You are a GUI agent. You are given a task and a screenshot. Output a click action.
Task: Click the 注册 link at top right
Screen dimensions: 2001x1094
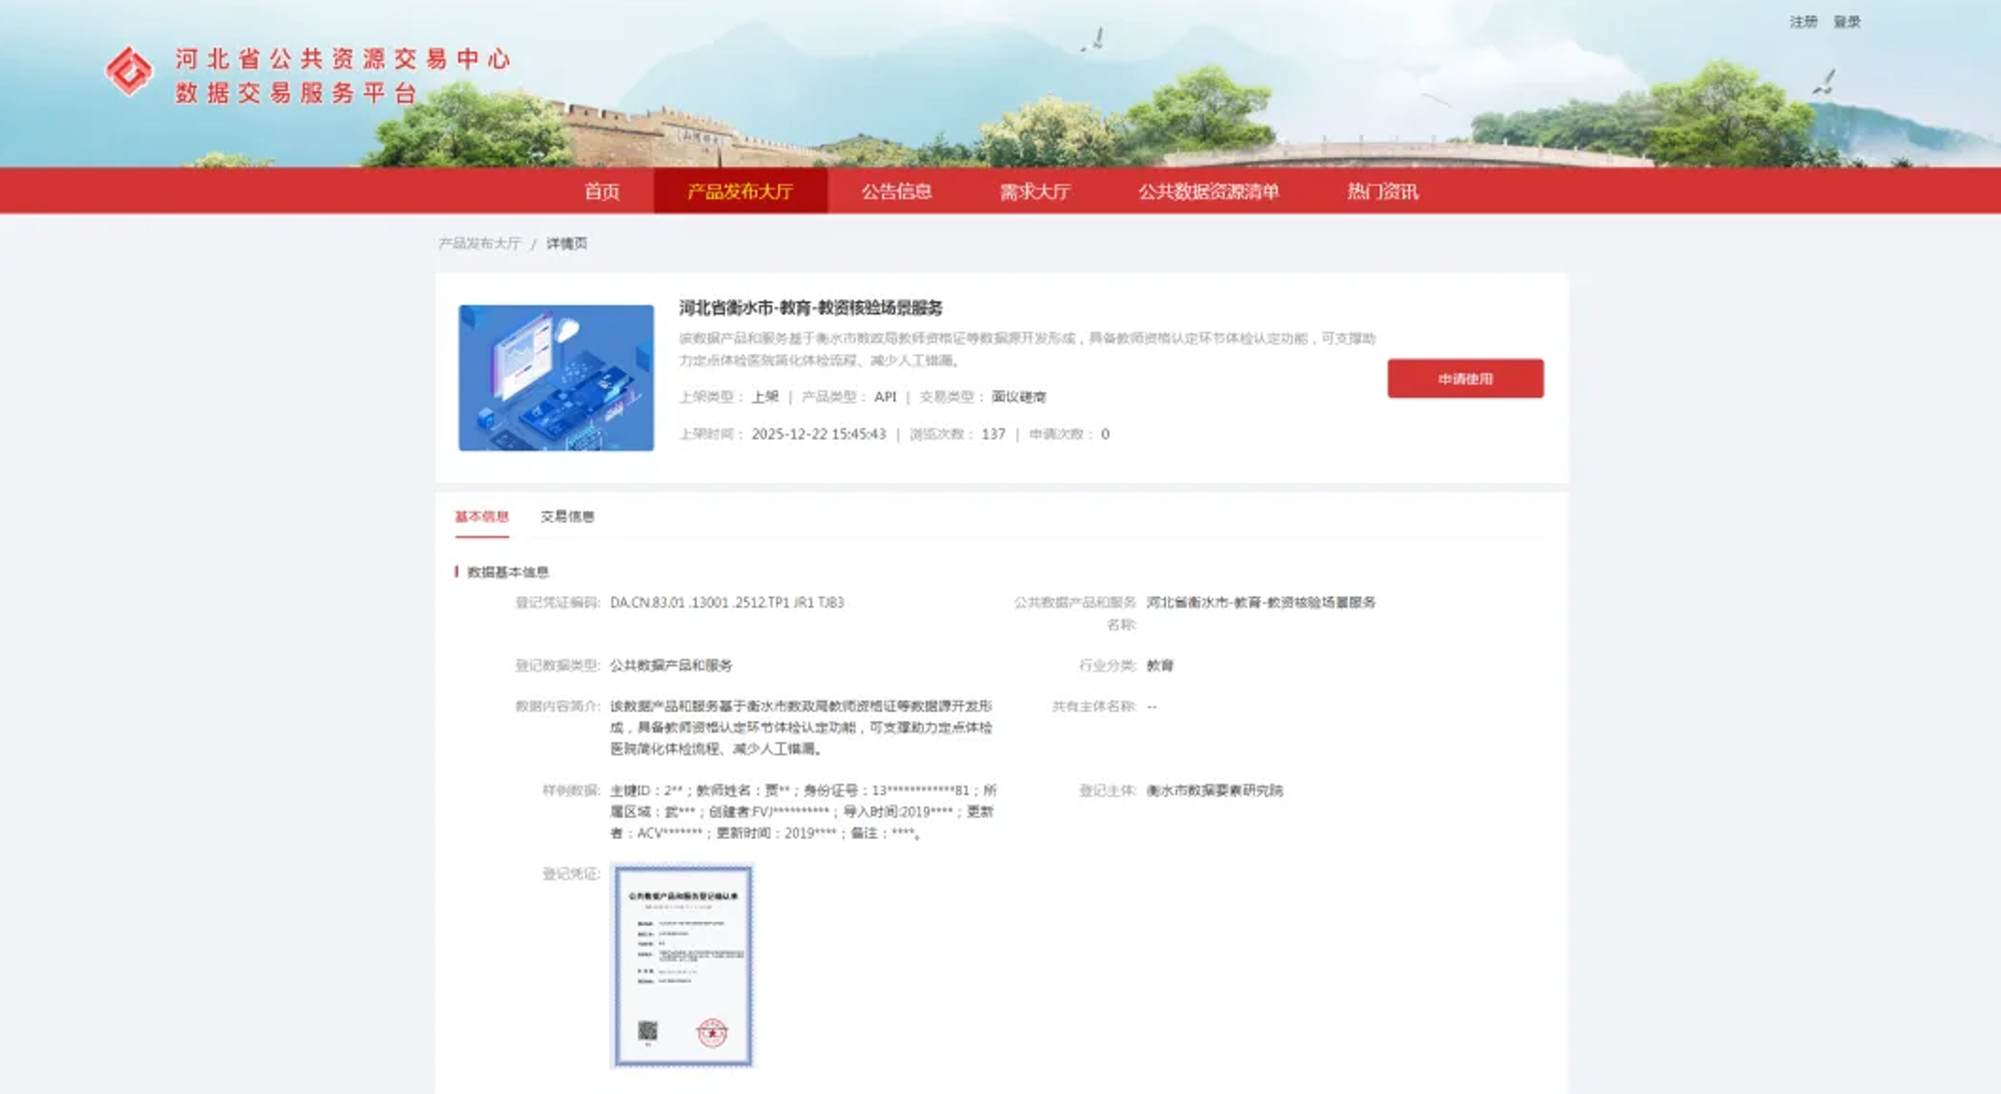click(x=1803, y=22)
